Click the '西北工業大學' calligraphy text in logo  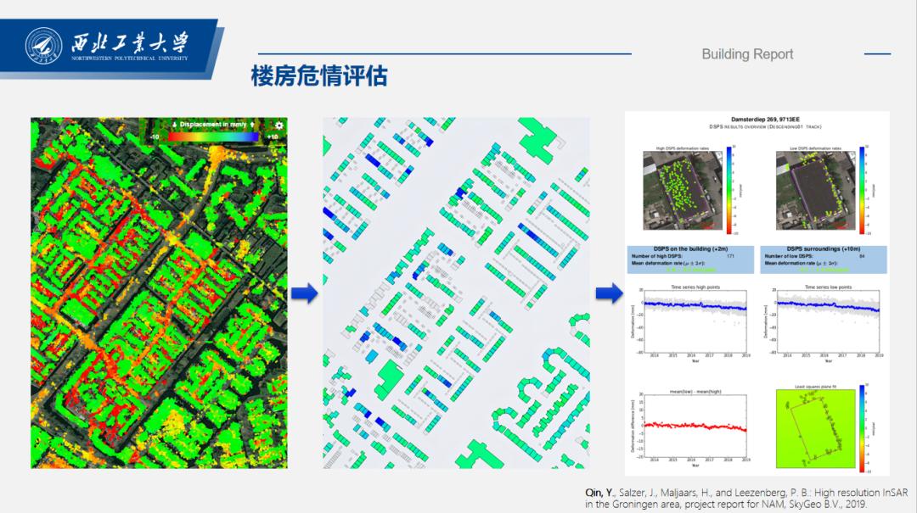point(130,42)
